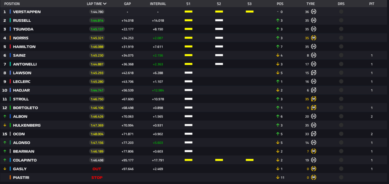Viewport: 389px width, 184px height.
Task: Click Gasly's red OUT status
Action: click(97, 169)
